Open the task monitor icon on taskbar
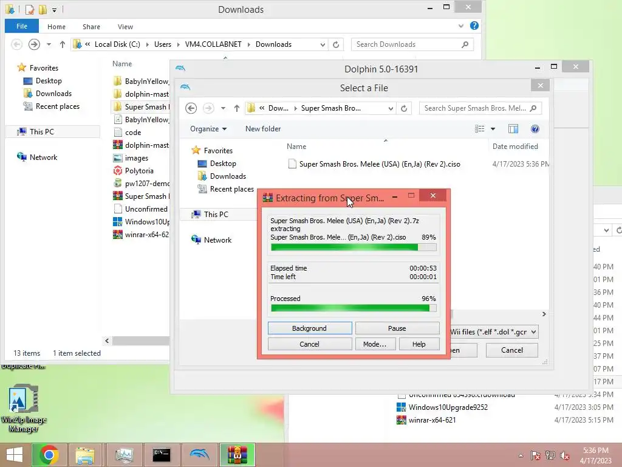The width and height of the screenshot is (622, 467). 124,455
